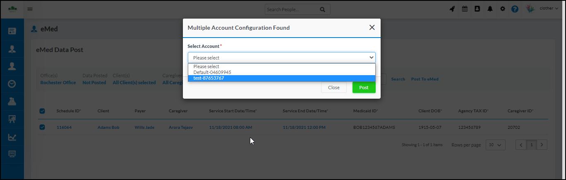This screenshot has height=180, width=566.
Task: Select test-87653767 account option
Action: [209, 78]
